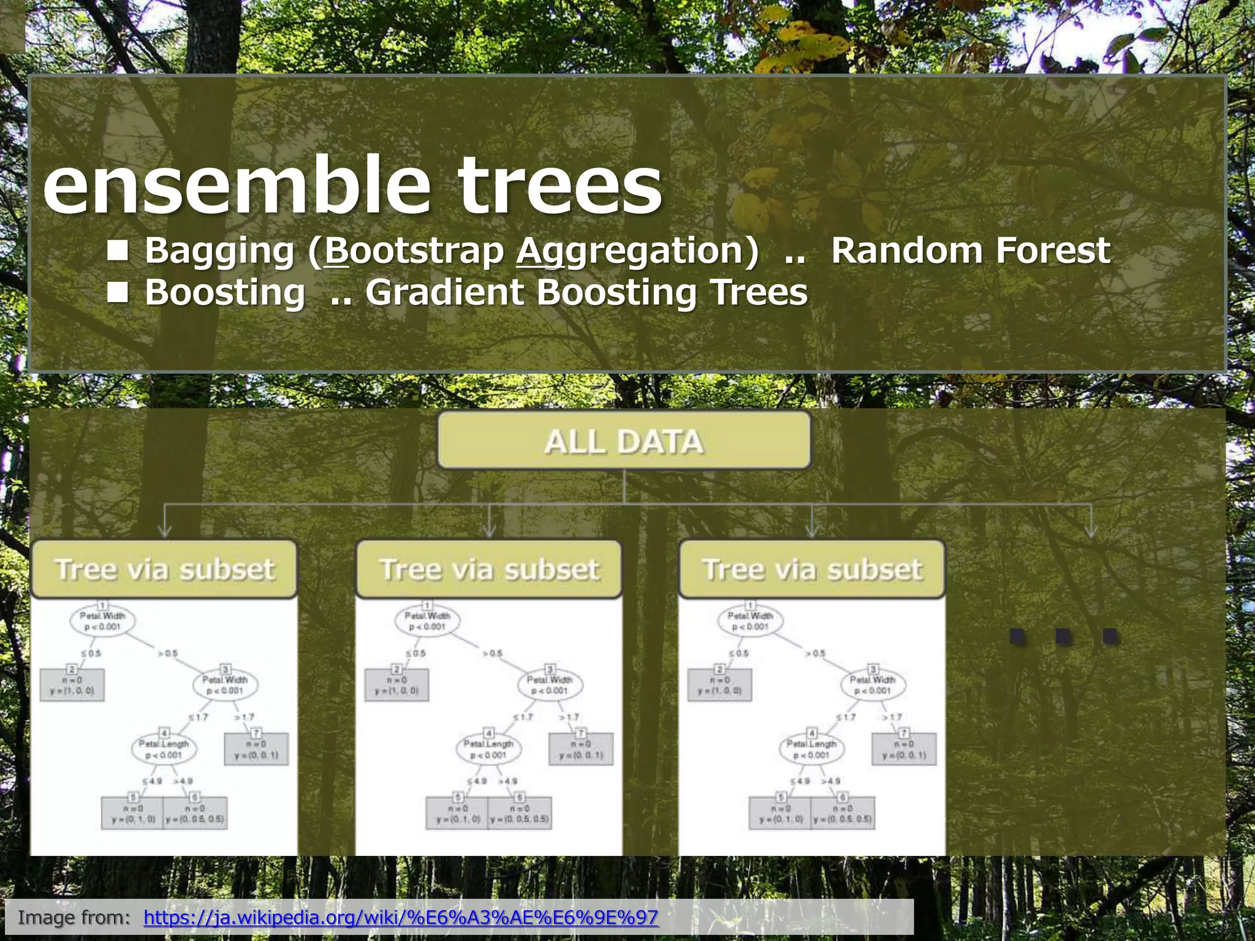
Task: Click the third decision tree diagram thumbnail
Action: tap(812, 726)
